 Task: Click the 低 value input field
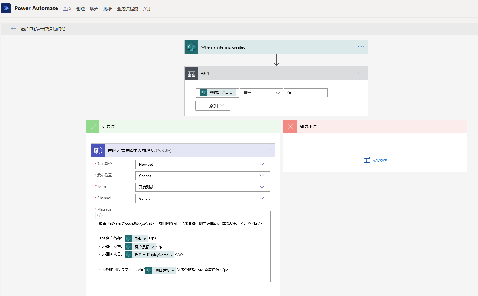[x=306, y=92]
